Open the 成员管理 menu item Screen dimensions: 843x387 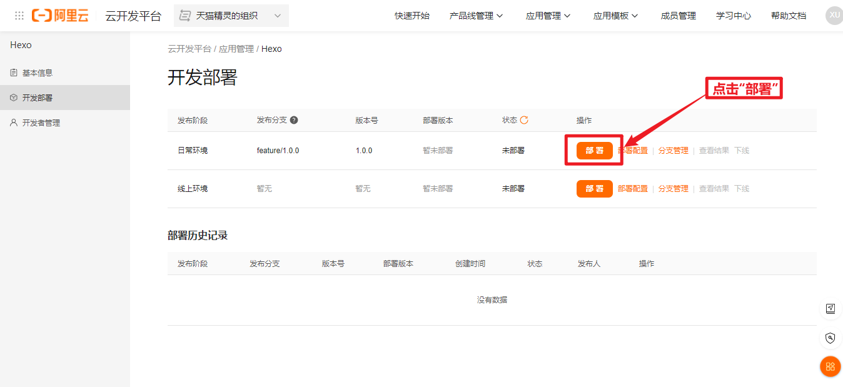pos(679,16)
